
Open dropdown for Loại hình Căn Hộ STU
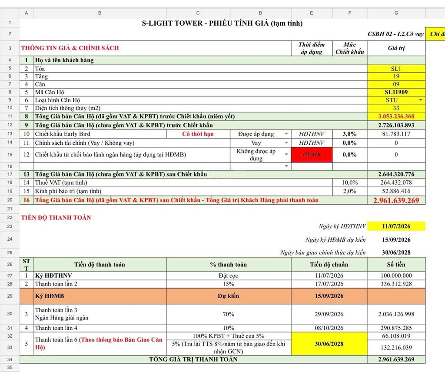coord(421,100)
